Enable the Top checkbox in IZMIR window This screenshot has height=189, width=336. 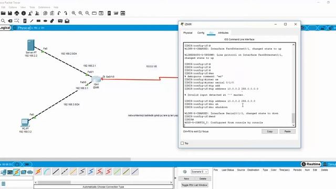(x=182, y=143)
